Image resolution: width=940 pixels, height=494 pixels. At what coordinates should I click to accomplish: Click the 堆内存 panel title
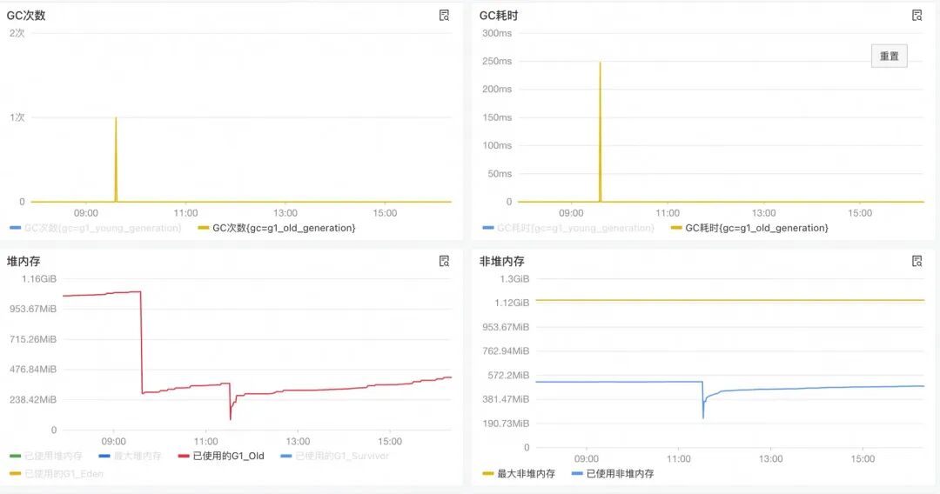[23, 261]
